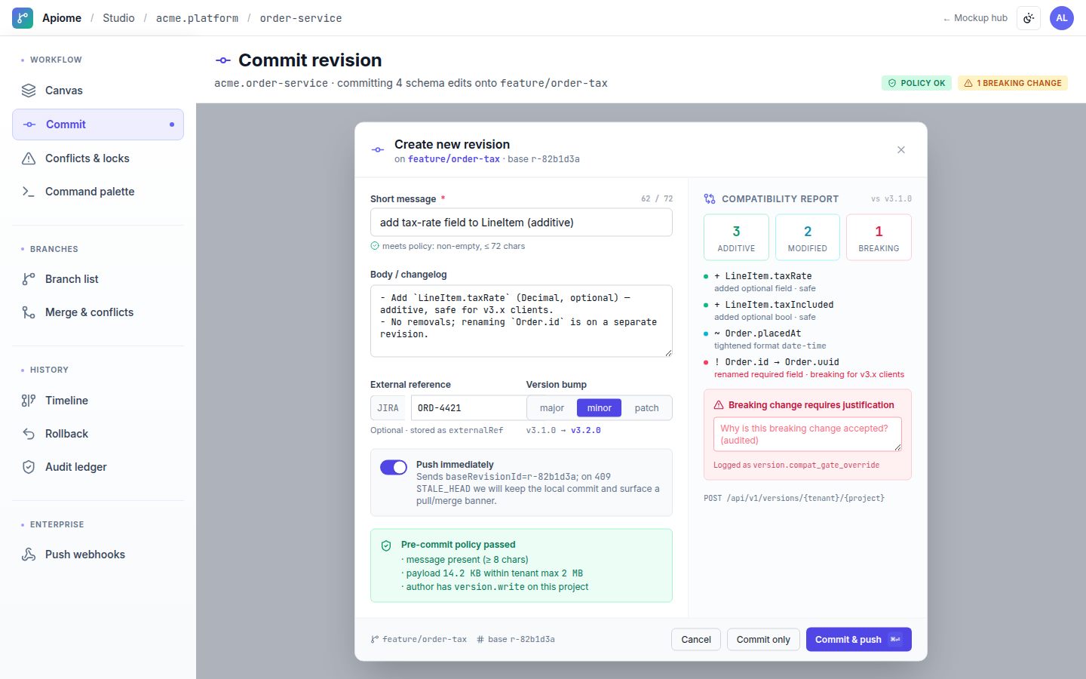1086x679 pixels.
Task: Click the Studio breadcrumb
Action: tap(118, 18)
